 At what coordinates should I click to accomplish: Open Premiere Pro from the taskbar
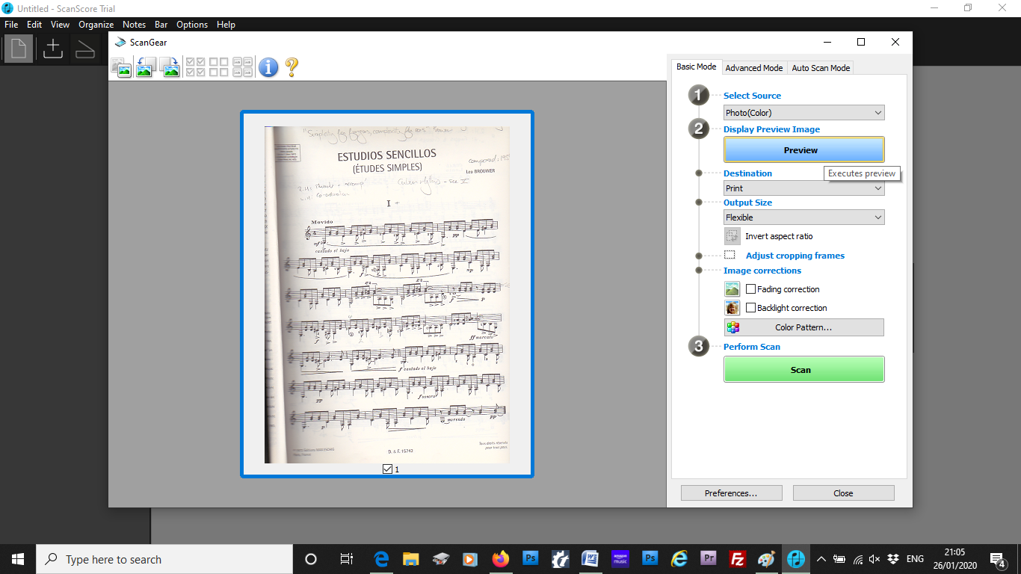tap(709, 559)
